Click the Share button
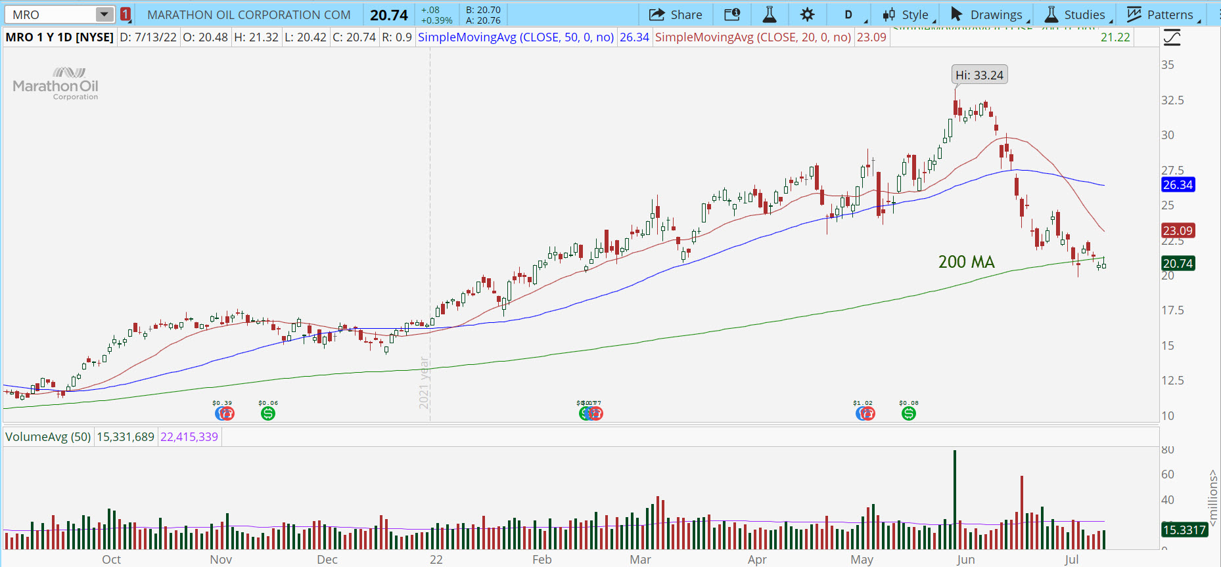1221x567 pixels. coord(676,14)
